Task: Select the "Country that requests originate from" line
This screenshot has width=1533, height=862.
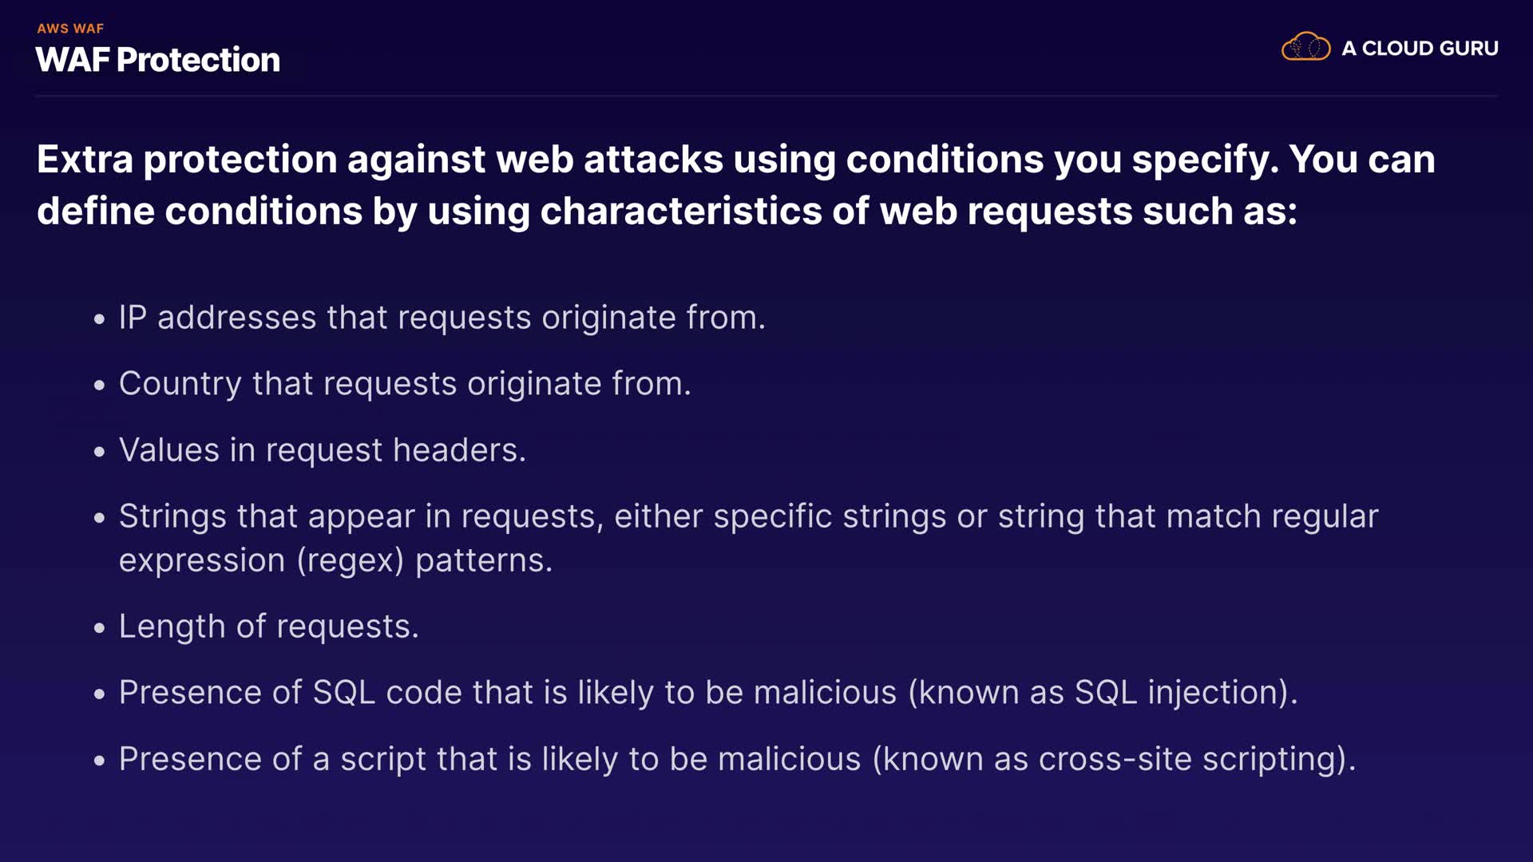Action: coord(404,384)
